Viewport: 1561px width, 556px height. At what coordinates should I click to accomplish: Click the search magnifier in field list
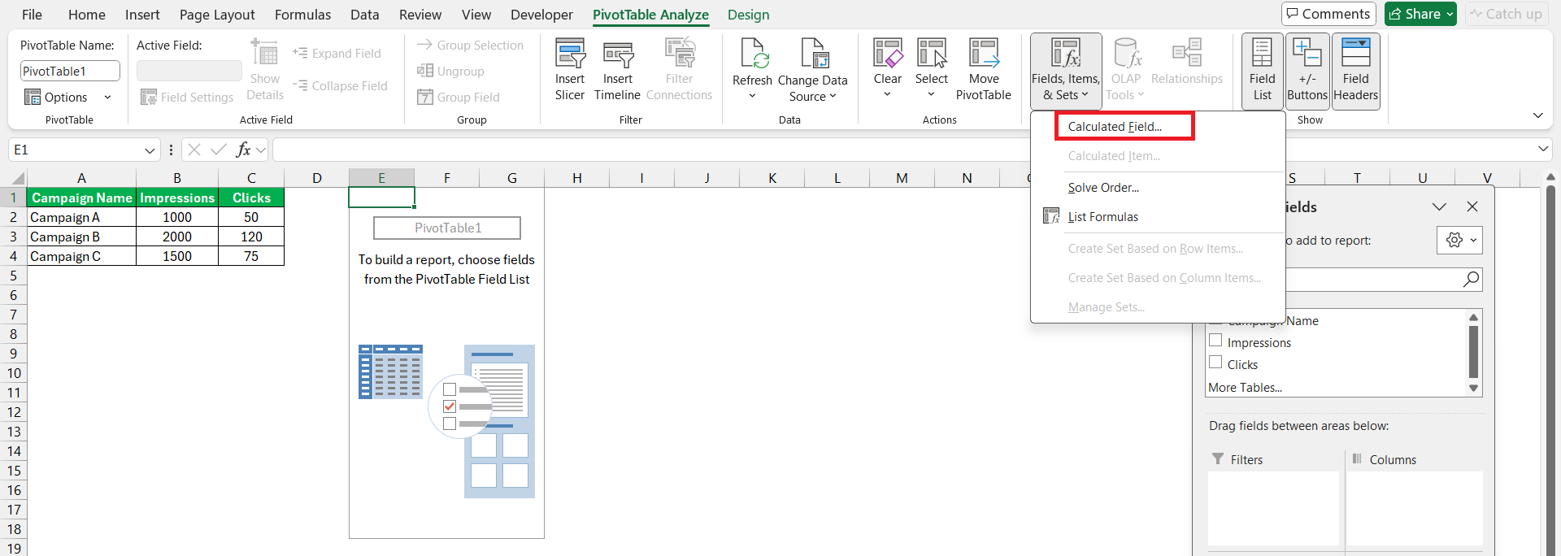coord(1471,279)
